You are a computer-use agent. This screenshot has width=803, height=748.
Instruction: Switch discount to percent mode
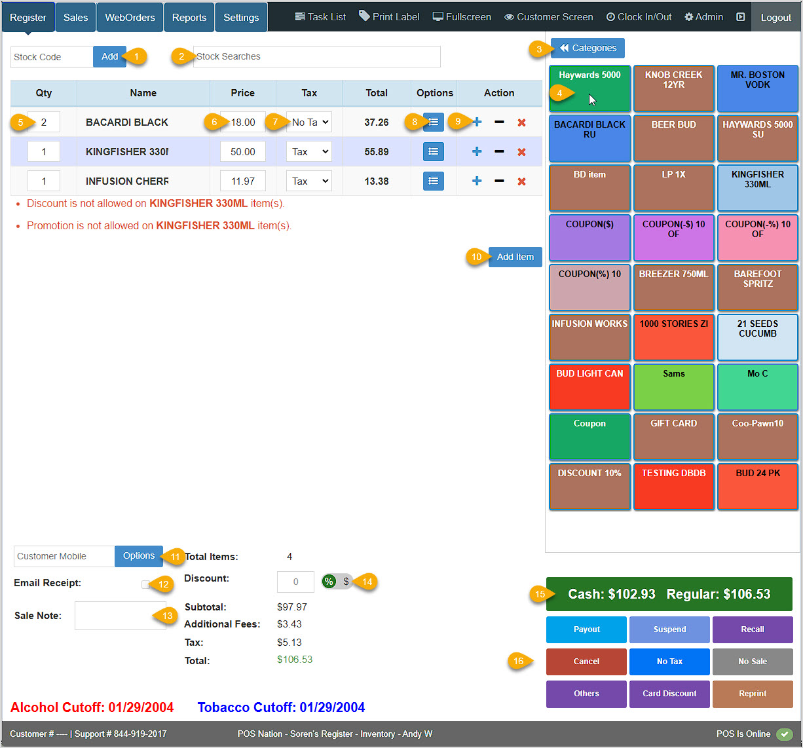pyautogui.click(x=329, y=581)
